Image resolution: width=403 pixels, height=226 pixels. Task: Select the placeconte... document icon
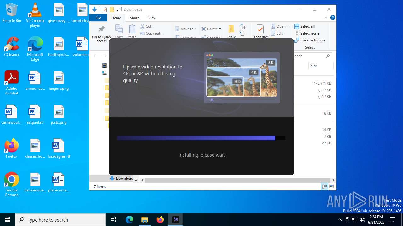pyautogui.click(x=59, y=182)
